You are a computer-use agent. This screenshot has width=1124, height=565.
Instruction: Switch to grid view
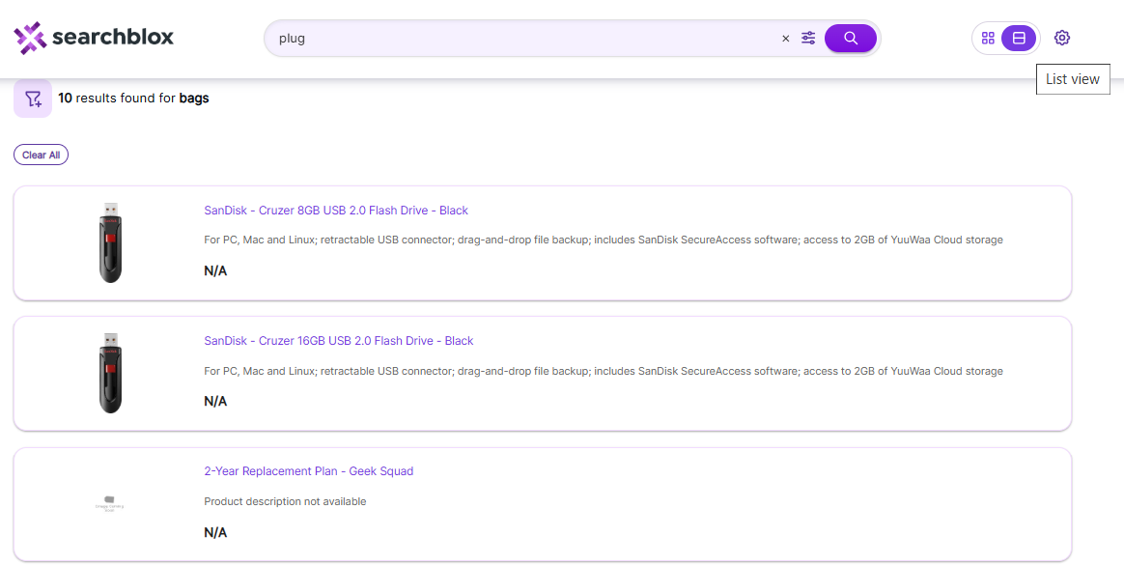pos(988,38)
